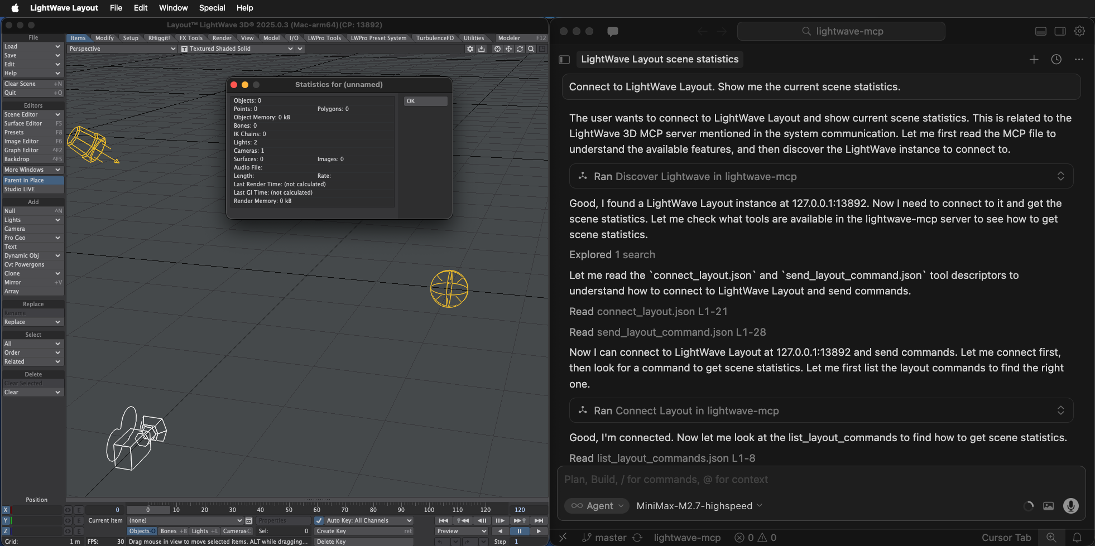Jump to first frame
1095x546 pixels.
[x=444, y=520]
